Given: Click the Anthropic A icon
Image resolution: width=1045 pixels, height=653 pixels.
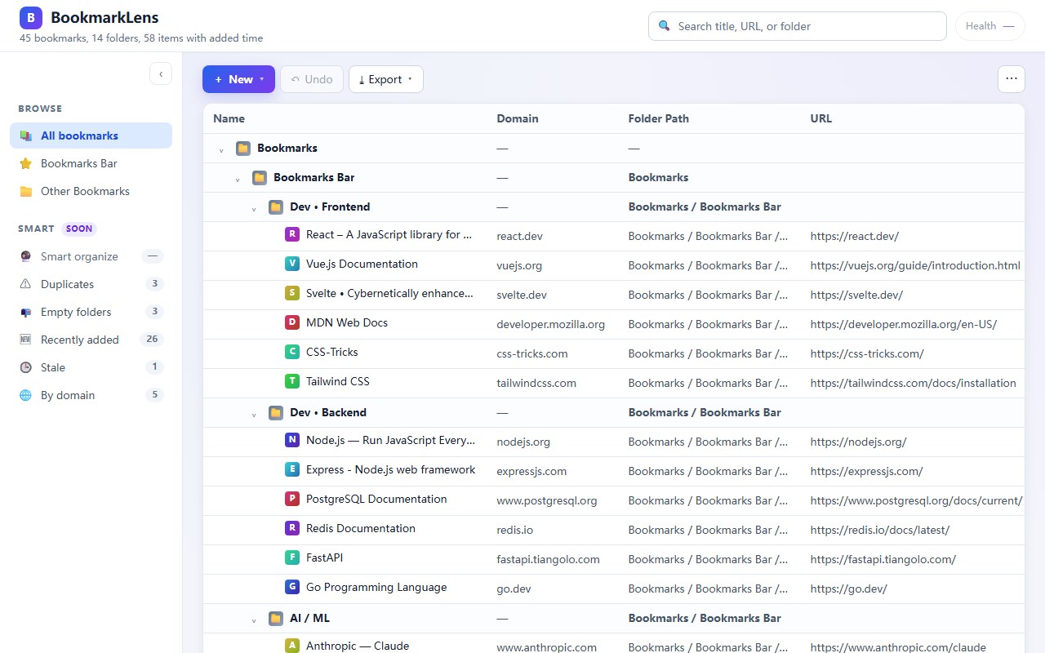Looking at the screenshot, I should coord(291,646).
